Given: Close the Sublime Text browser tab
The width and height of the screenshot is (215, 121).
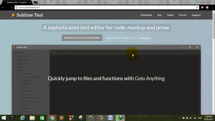Looking at the screenshot, I should click(x=30, y=2).
